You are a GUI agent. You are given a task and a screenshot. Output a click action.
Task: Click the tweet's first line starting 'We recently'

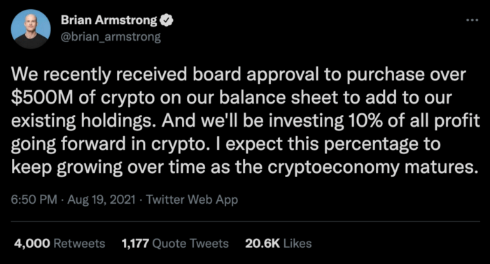pyautogui.click(x=239, y=75)
